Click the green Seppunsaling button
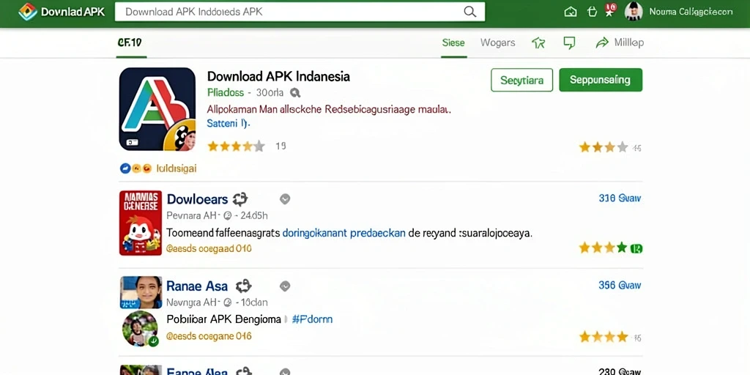Image resolution: width=750 pixels, height=375 pixels. [x=601, y=80]
